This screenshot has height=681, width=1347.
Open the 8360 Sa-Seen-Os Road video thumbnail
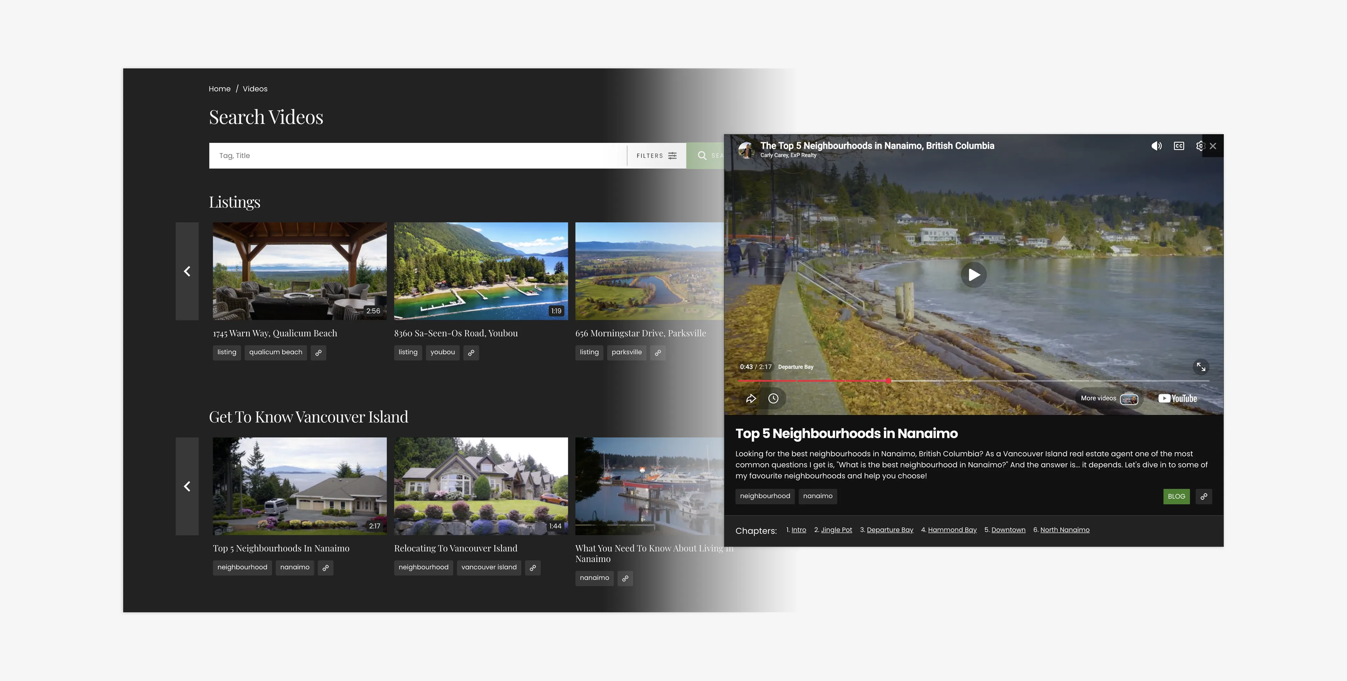[481, 271]
